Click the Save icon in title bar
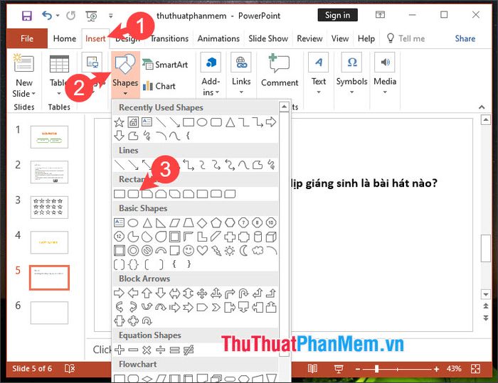 [x=26, y=15]
